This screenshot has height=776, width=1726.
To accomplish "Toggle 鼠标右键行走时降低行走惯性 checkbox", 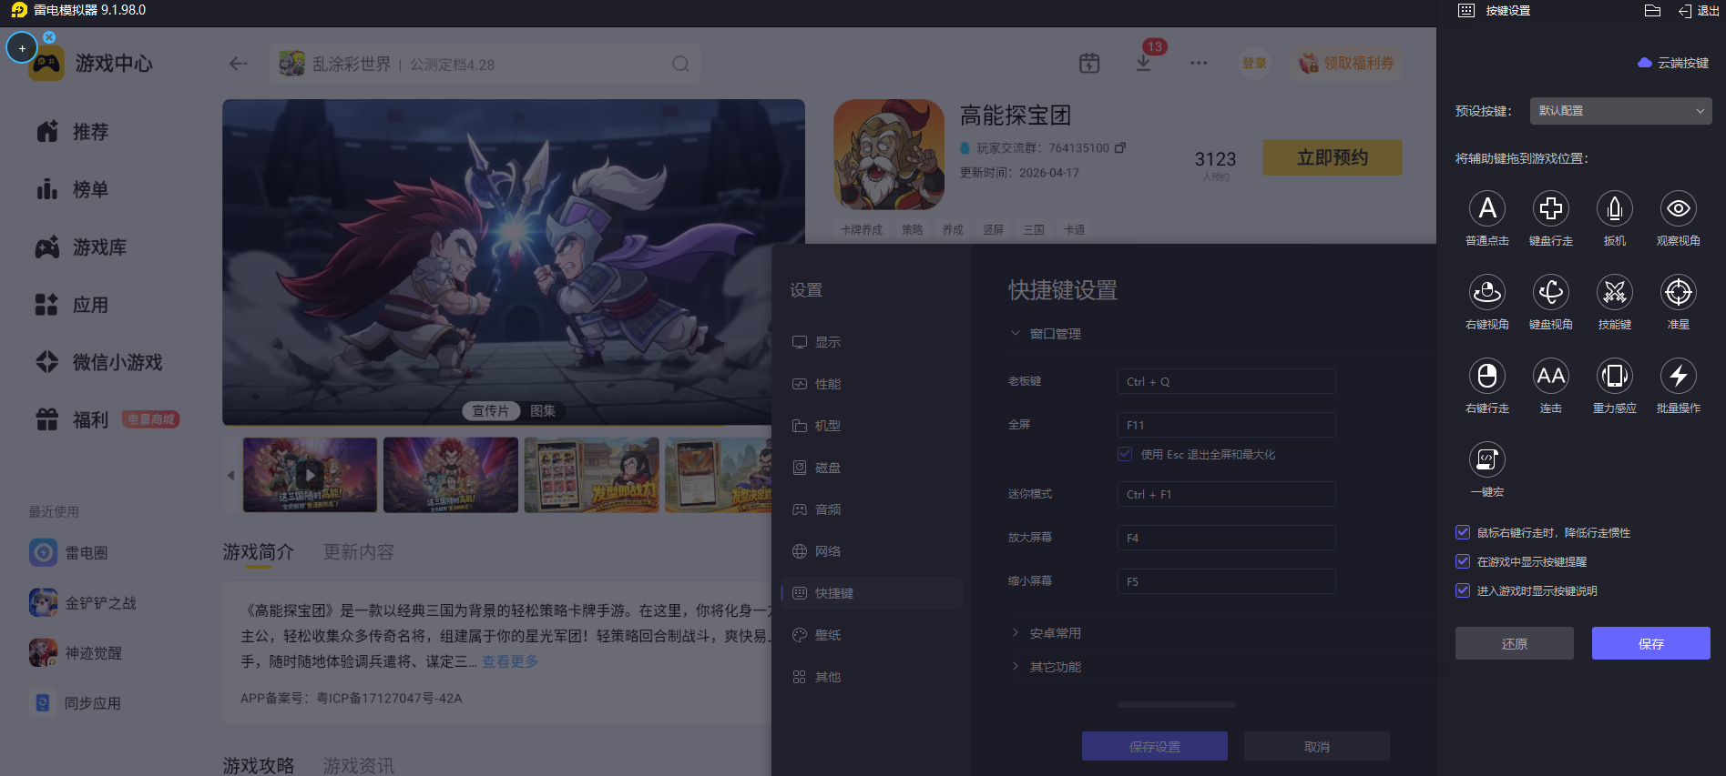I will [x=1463, y=532].
